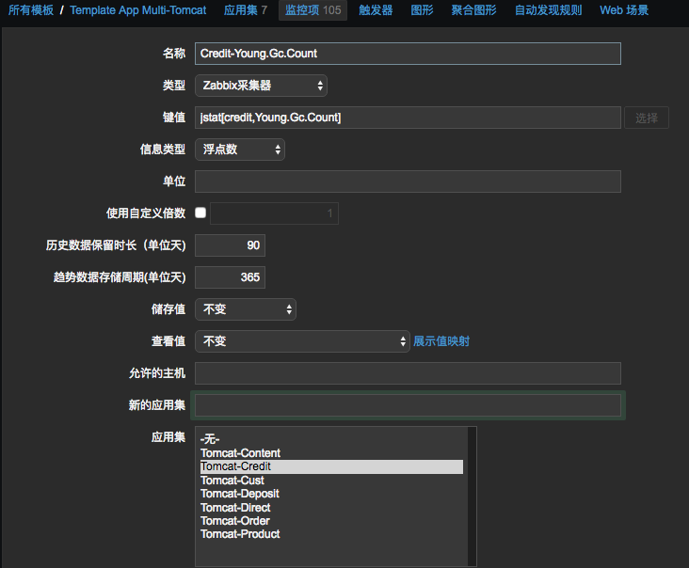Click the trend storage period field showing 365
This screenshot has height=568, width=689.
[x=230, y=277]
